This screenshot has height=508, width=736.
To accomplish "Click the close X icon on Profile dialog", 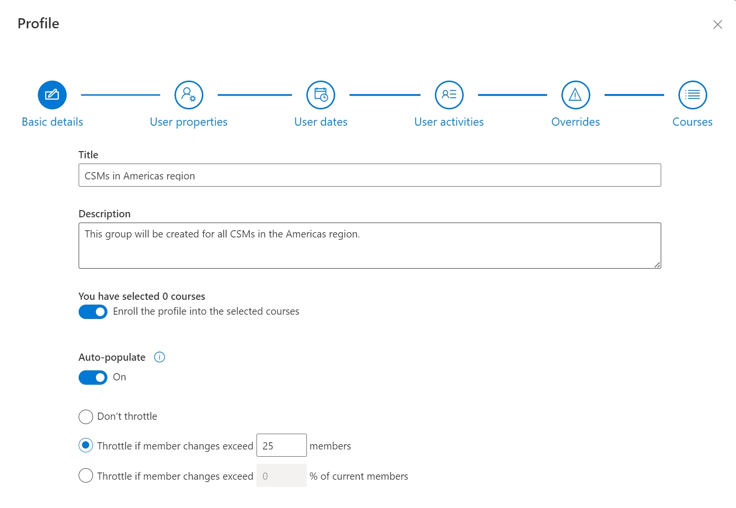I will (718, 24).
